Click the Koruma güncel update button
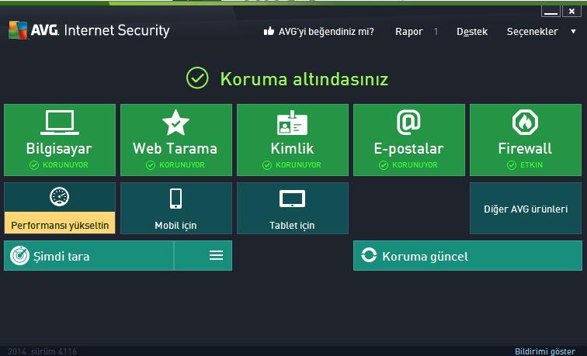Screen dimensions: 587x356 467,256
